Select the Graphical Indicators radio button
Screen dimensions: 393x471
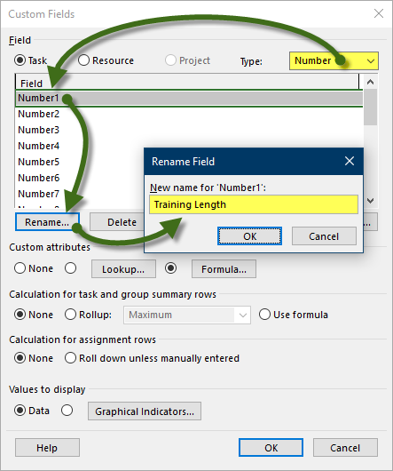[x=67, y=411]
